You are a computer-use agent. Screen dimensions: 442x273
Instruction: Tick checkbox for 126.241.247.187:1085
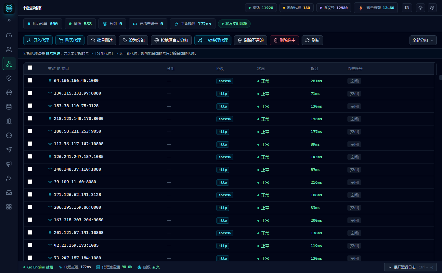[30, 156]
